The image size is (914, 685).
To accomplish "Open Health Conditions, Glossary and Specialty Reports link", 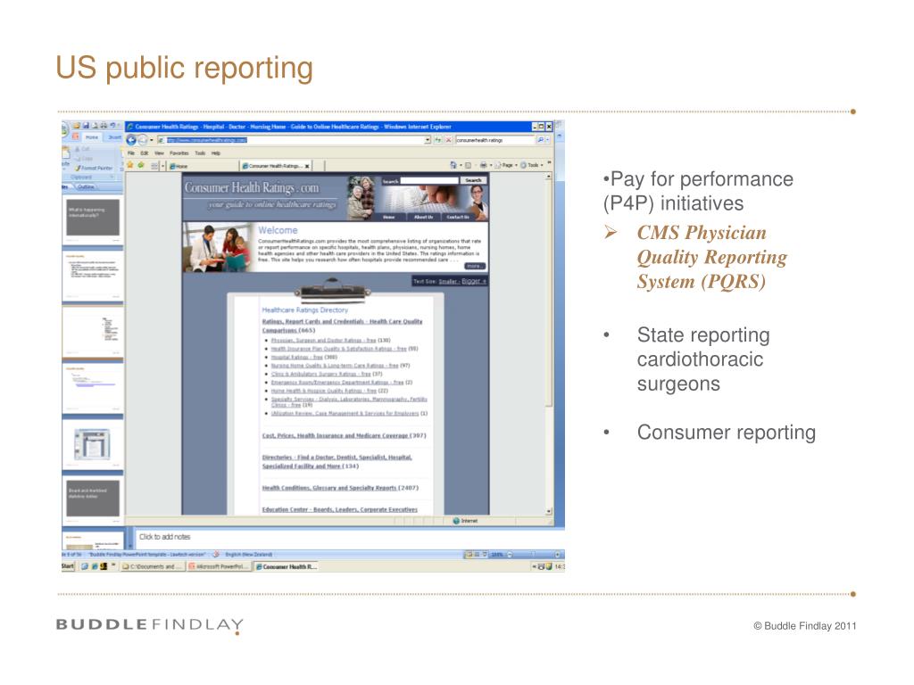I will pos(328,488).
